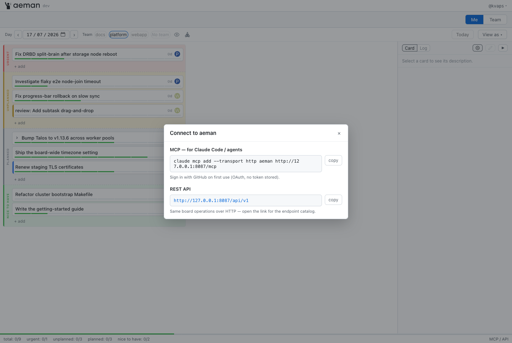
Task: Toggle the webapp team filter
Action: [139, 35]
